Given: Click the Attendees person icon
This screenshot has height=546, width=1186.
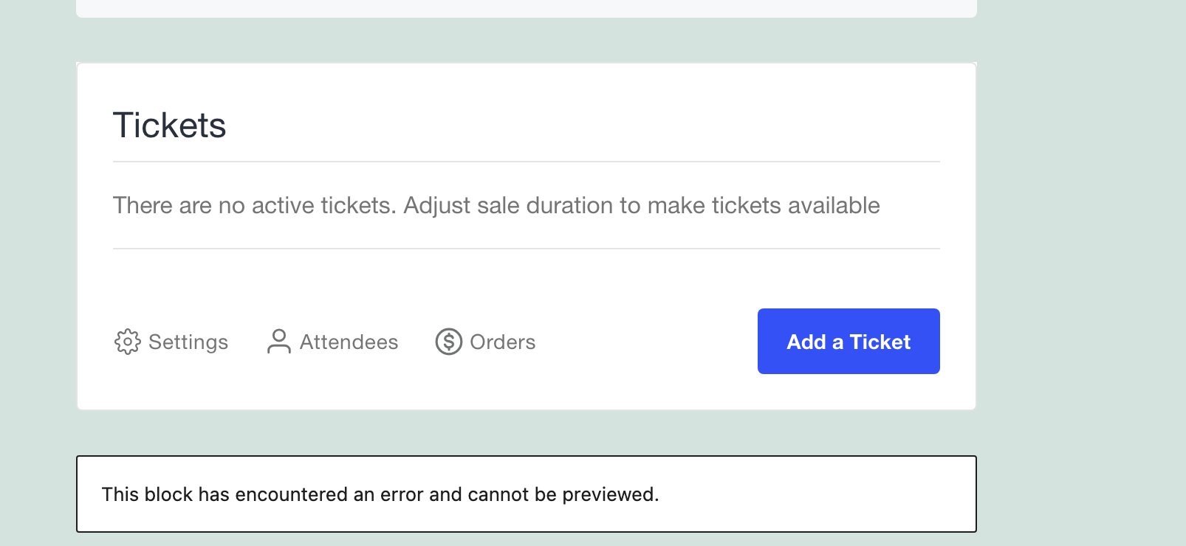Looking at the screenshot, I should [279, 342].
